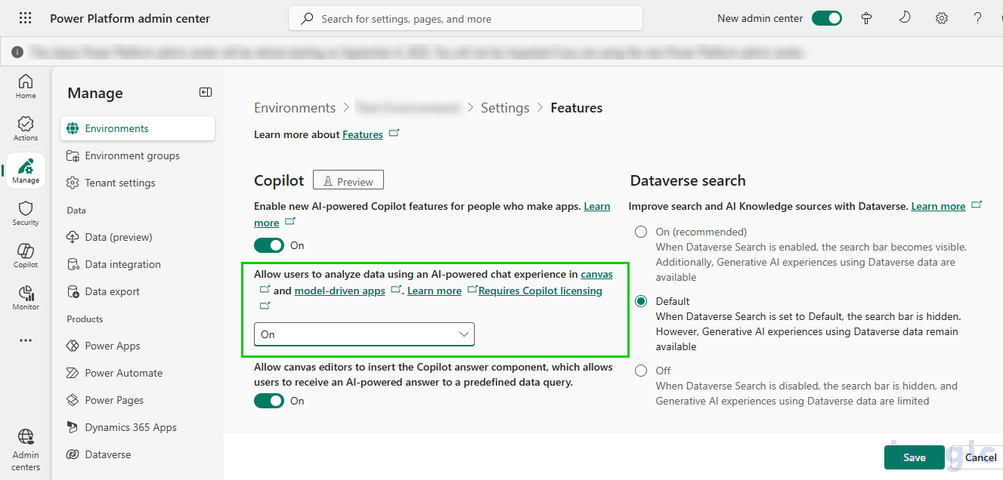Click the Copilot section heading
Image resolution: width=1003 pixels, height=480 pixels.
279,180
